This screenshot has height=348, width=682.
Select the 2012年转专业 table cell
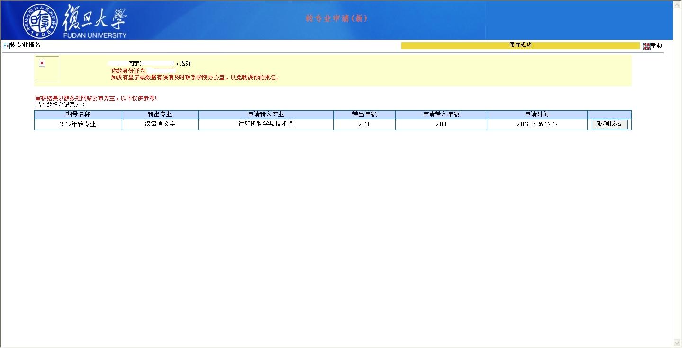click(78, 124)
